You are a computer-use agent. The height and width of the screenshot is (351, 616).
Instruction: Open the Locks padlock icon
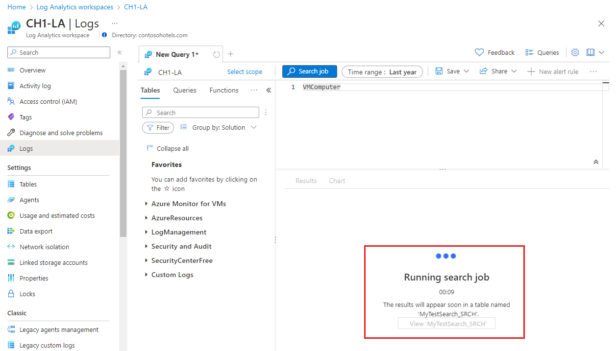11,294
